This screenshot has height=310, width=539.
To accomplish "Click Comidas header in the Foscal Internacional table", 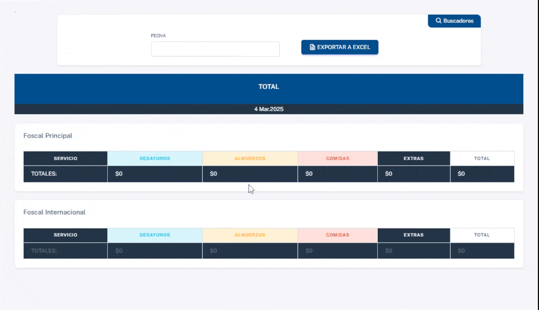I will (x=337, y=235).
